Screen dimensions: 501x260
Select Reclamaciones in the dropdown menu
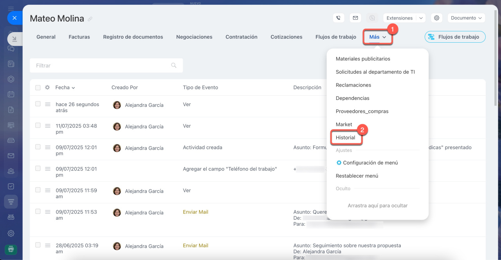click(x=353, y=85)
